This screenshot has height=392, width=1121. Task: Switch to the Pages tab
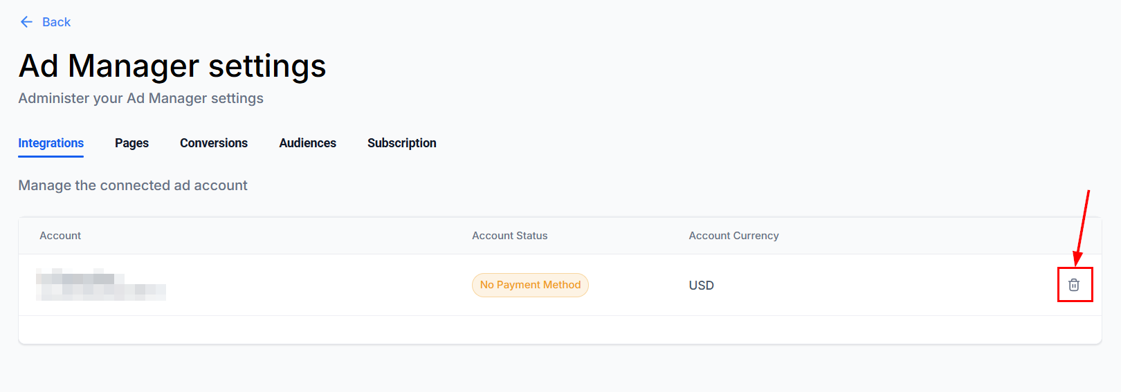[x=131, y=143]
